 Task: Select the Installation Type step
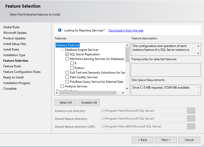(x=14, y=55)
